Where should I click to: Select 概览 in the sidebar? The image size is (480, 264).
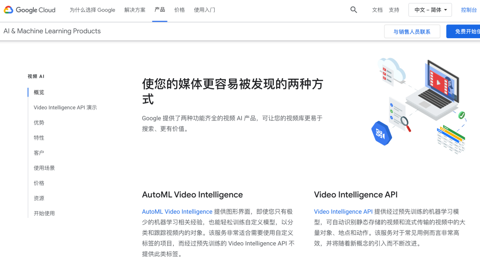pos(38,92)
